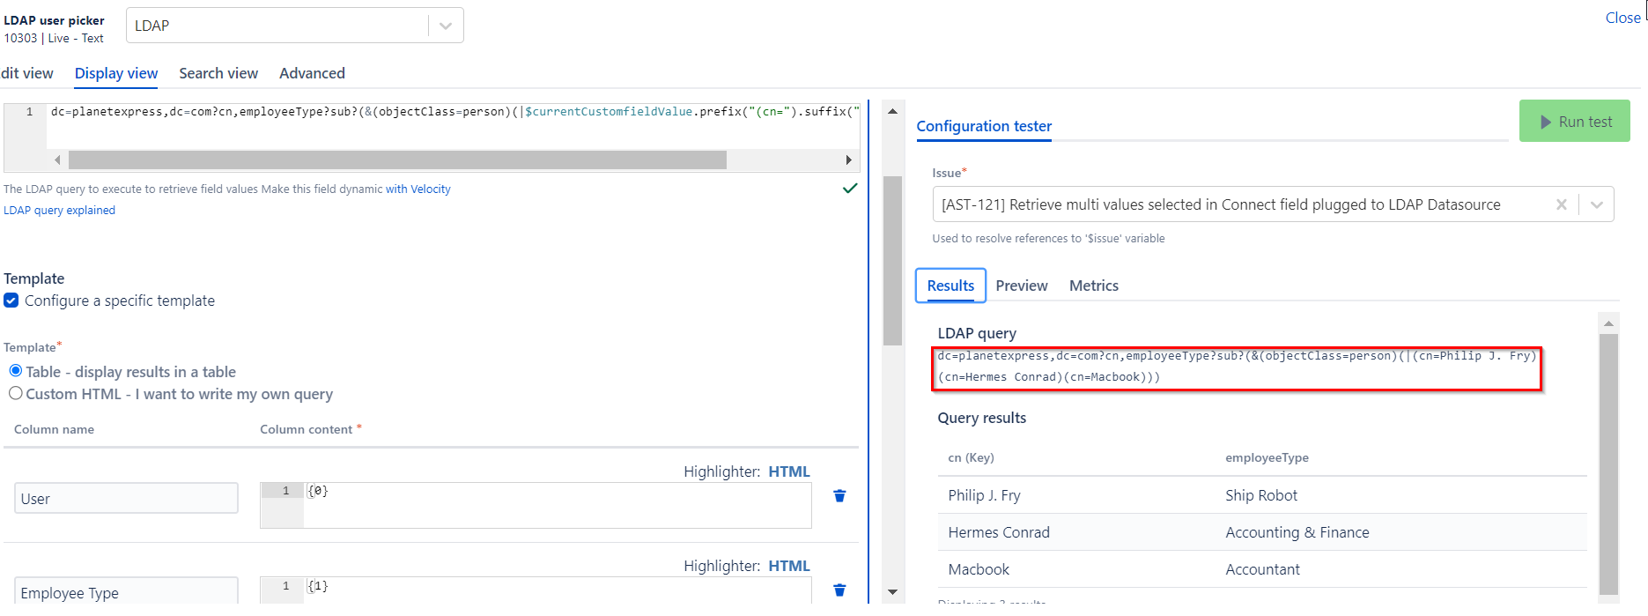Uncheck Configure a specific template
Viewport: 1648px width, 616px height.
[x=11, y=301]
